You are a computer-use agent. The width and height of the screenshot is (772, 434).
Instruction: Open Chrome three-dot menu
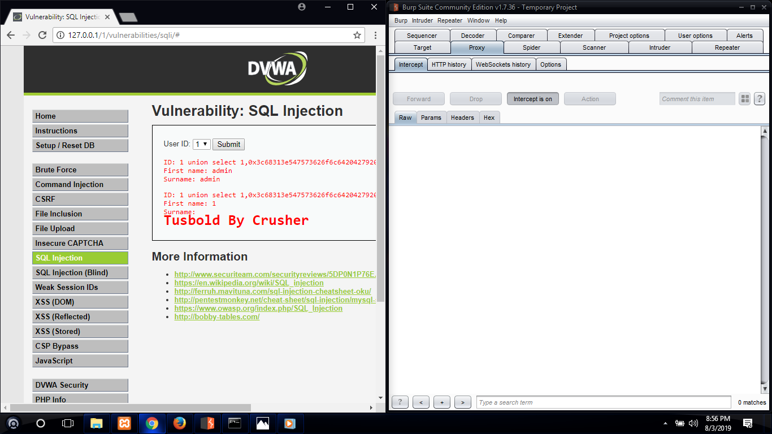click(375, 35)
